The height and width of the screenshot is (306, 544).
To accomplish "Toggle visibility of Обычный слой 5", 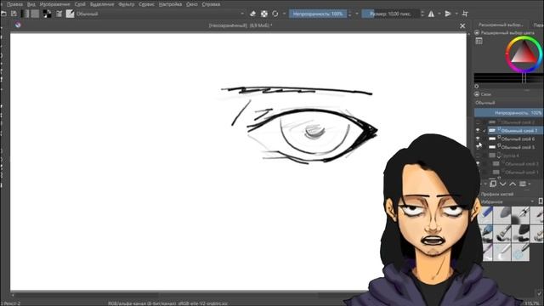I will 479,146.
